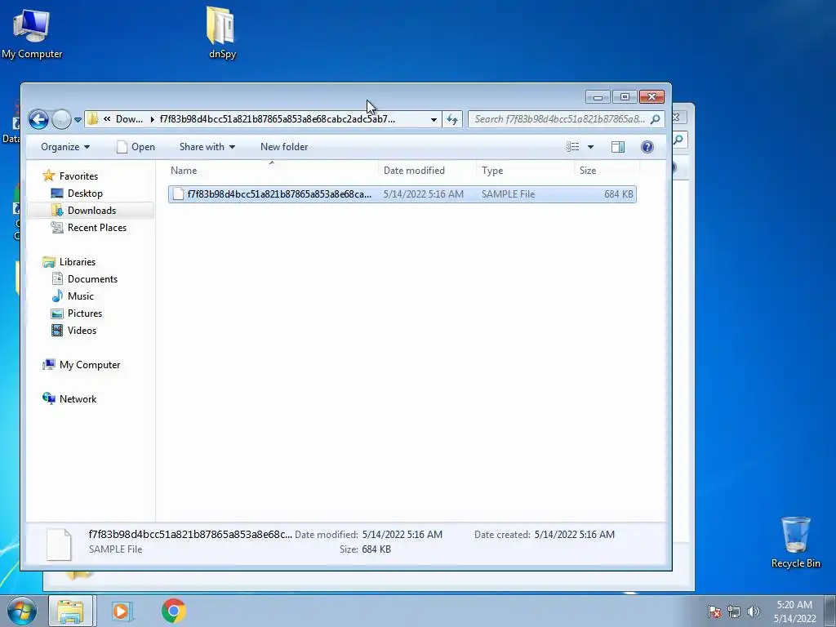
Task: Sort by Size column header
Action: pos(607,171)
